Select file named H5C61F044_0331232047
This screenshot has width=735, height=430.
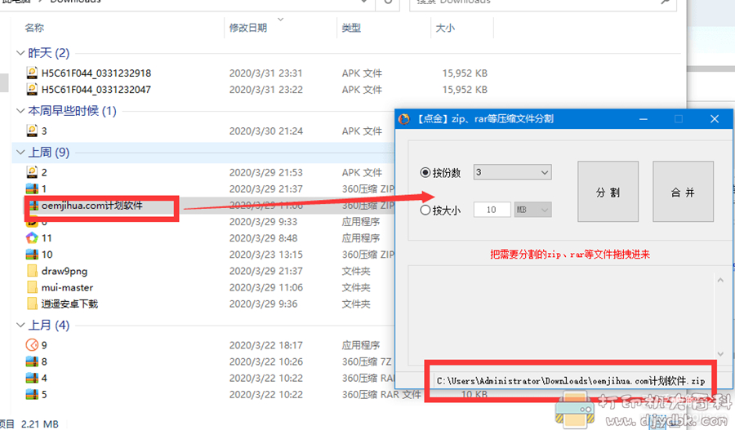(96, 90)
